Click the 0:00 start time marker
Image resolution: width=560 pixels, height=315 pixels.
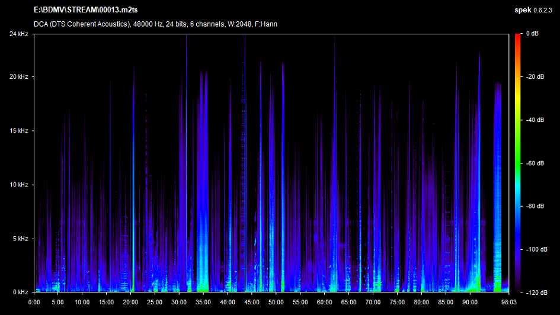pyautogui.click(x=34, y=301)
